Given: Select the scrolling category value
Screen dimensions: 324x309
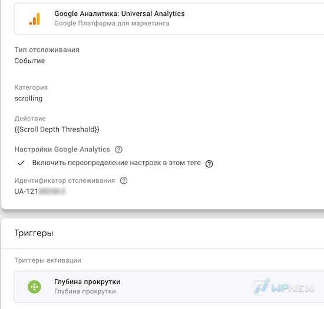Looking at the screenshot, I should coord(28,99).
